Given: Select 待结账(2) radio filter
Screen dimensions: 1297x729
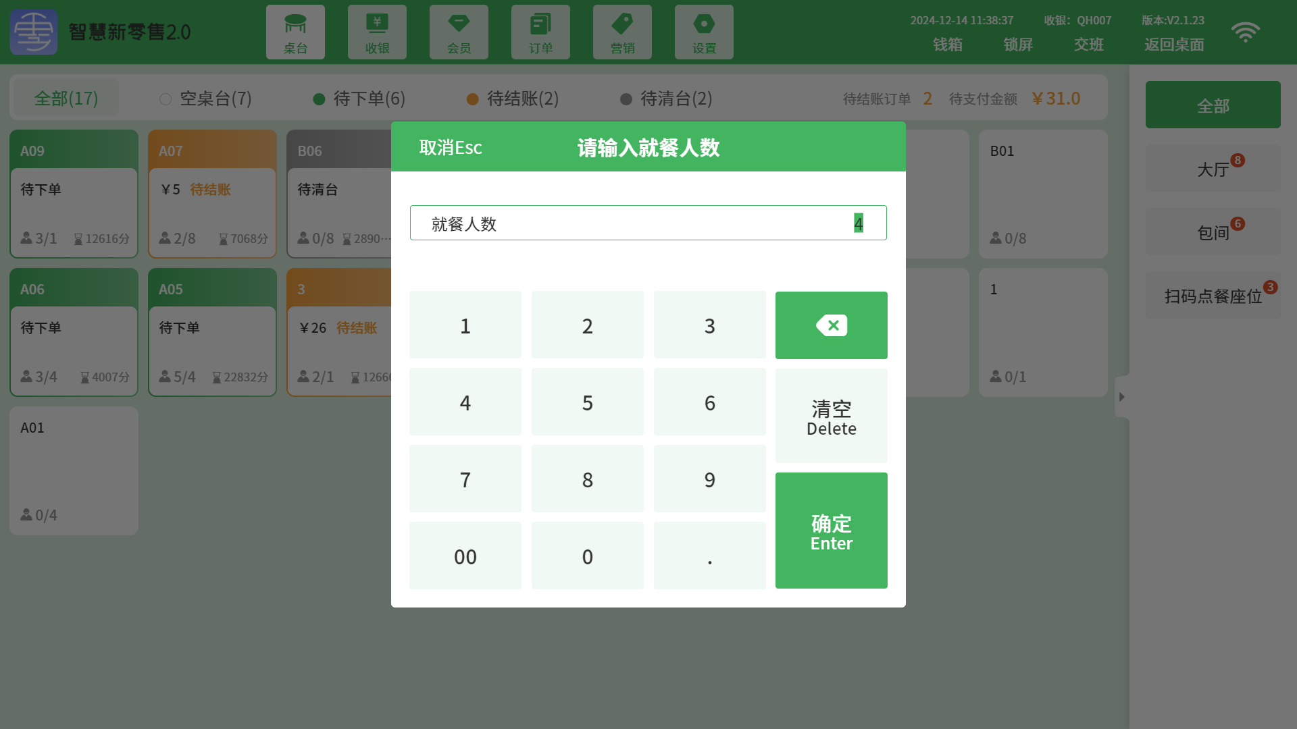Looking at the screenshot, I should pyautogui.click(x=517, y=98).
